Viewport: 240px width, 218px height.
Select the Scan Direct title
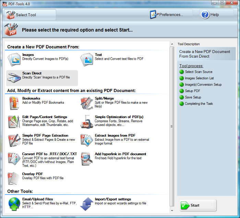[32, 73]
